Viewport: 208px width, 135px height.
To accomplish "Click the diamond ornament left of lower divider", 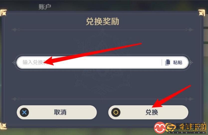I will [15, 99].
